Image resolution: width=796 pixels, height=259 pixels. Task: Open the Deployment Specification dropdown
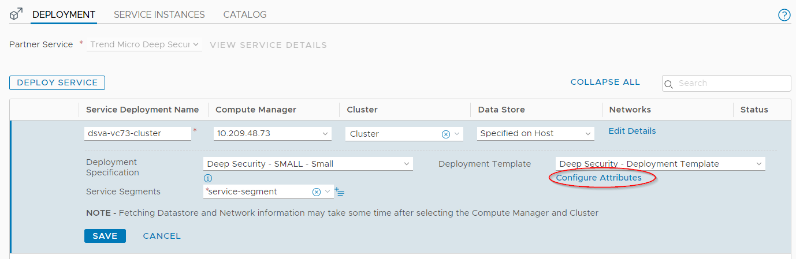(x=308, y=164)
